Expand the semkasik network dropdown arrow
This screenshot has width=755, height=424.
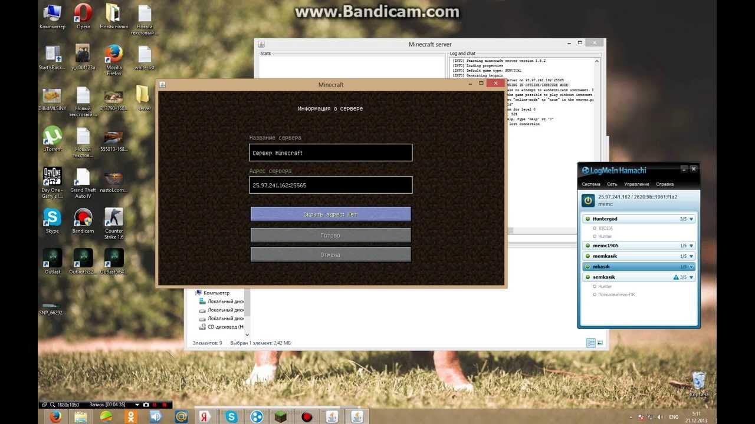(x=692, y=277)
